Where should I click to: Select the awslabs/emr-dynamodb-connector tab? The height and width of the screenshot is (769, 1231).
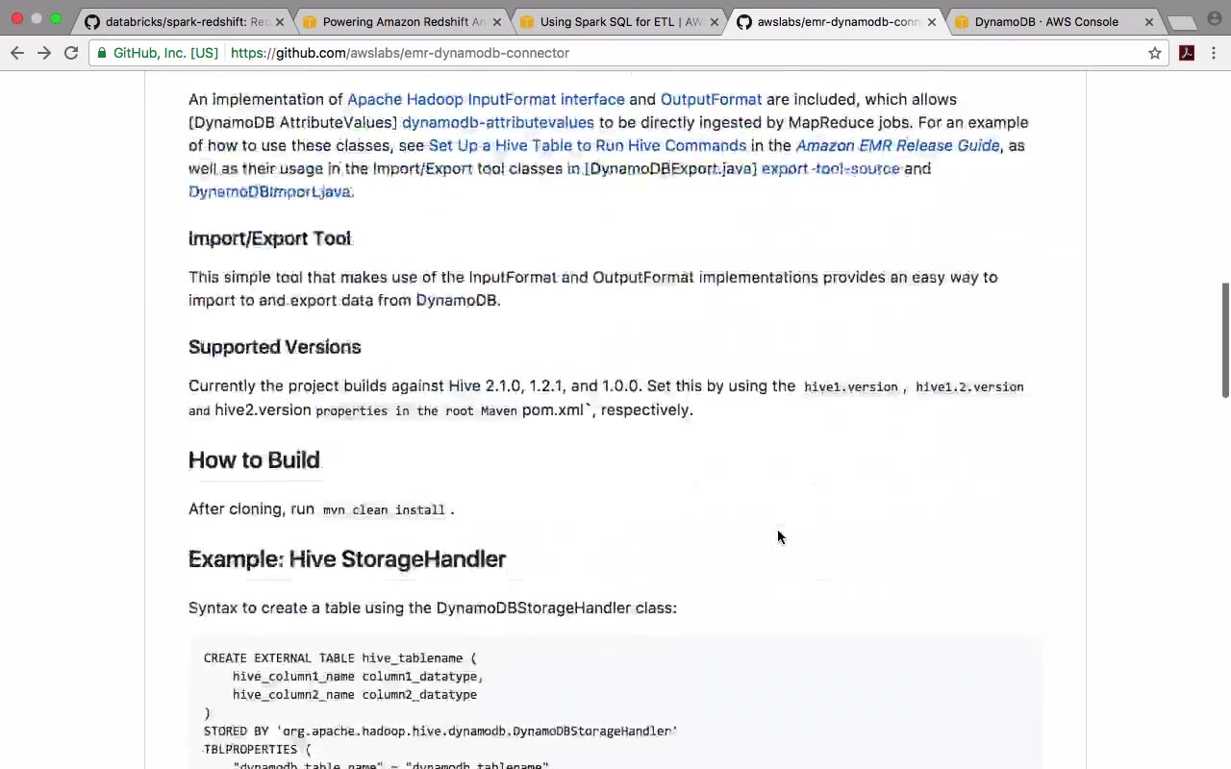click(835, 21)
